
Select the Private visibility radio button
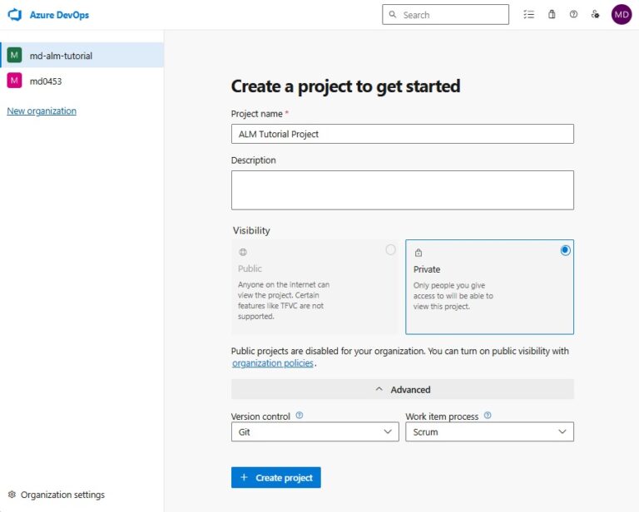565,250
